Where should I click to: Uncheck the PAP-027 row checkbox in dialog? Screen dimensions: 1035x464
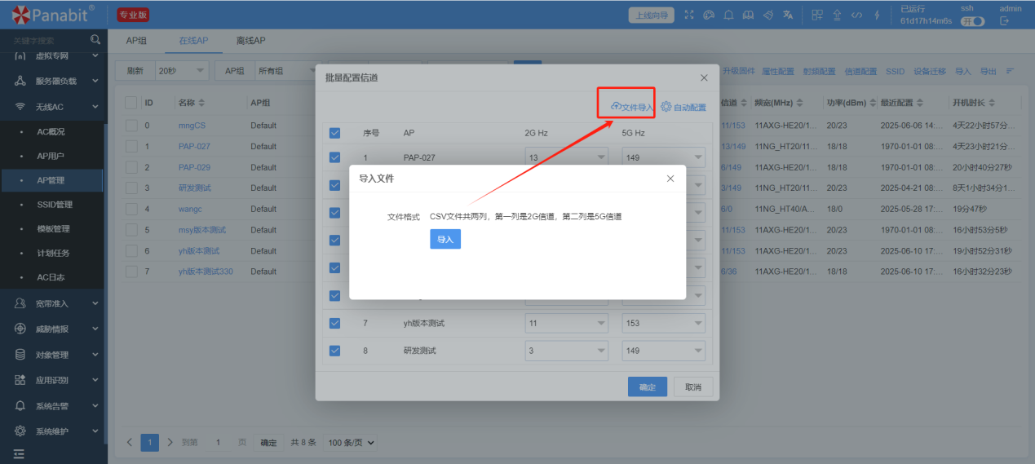coord(334,157)
